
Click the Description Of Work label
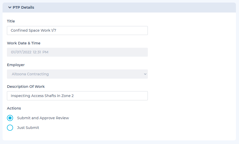pos(26,87)
